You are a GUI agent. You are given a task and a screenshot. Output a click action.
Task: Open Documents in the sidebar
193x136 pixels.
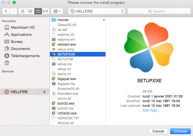click(x=25, y=49)
